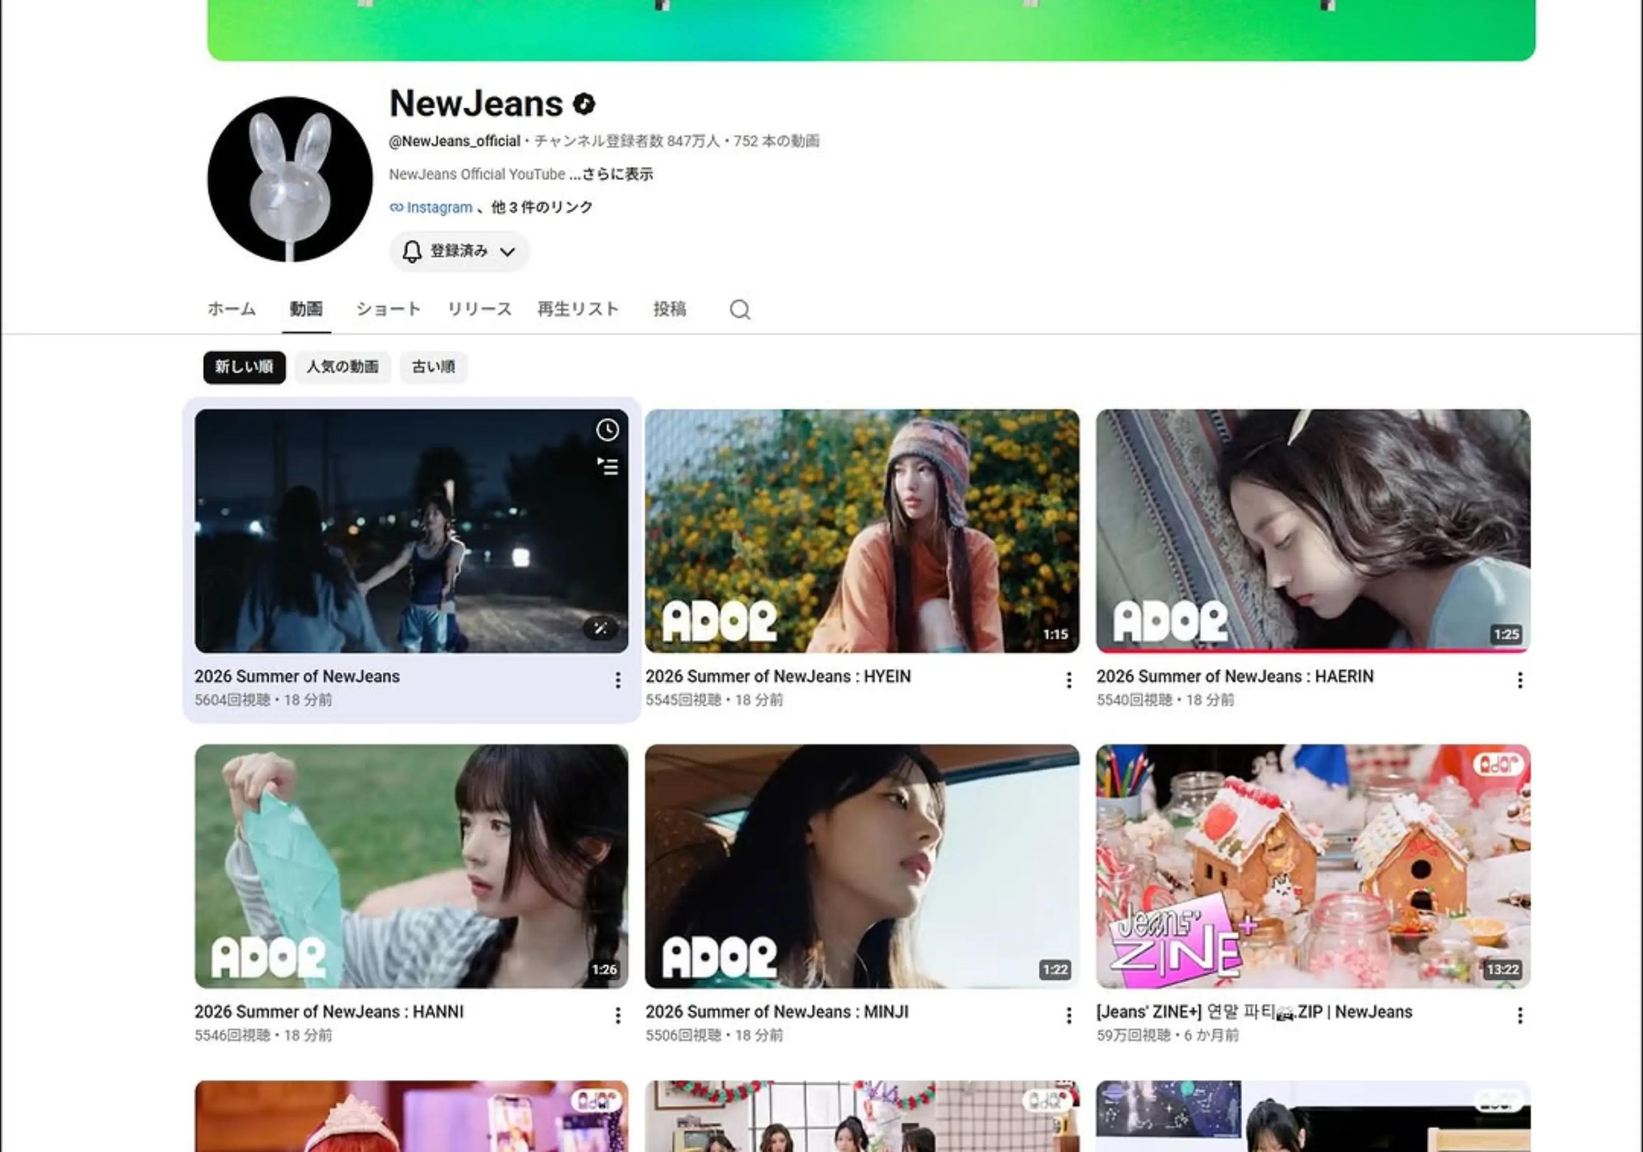
Task: Open title link 2026 Summer of NewJeans : MINJI
Action: (776, 1012)
